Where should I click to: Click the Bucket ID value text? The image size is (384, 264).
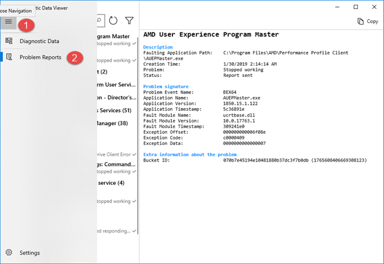pos(295,160)
